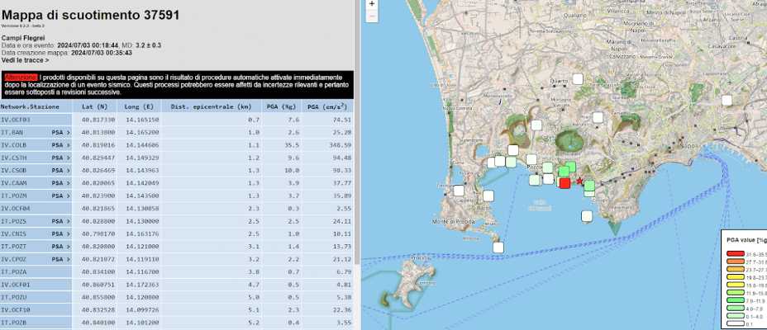The width and height of the screenshot is (767, 330).
Task: Click red legend swatch for 31.6–35.5
Action: tap(735, 254)
